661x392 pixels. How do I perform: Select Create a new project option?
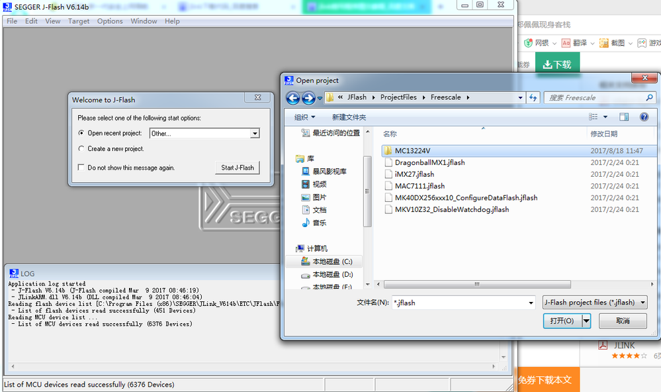coord(81,148)
